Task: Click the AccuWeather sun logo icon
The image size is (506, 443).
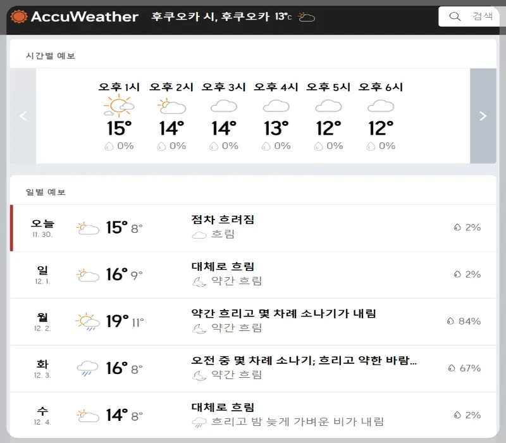Action: tap(19, 16)
